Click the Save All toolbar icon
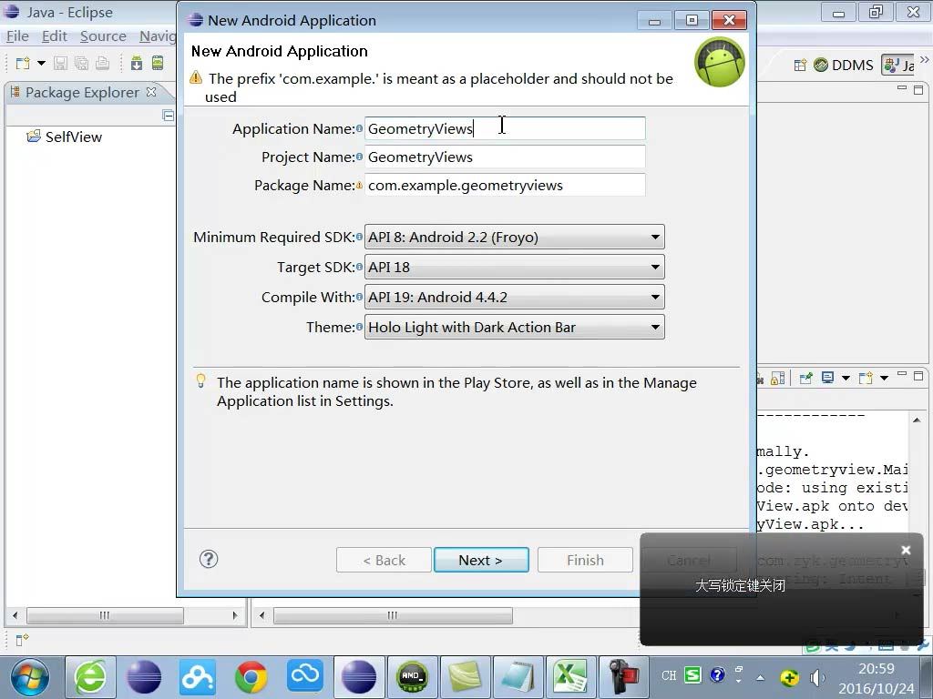 [81, 63]
